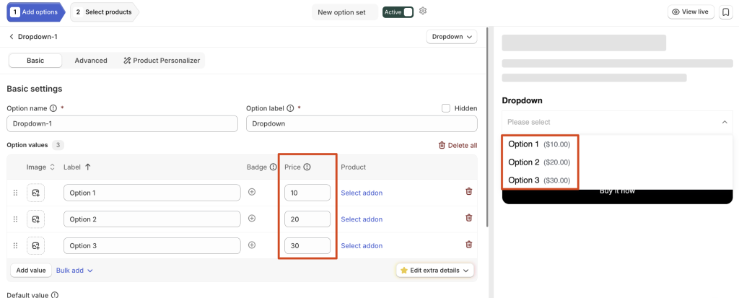The width and height of the screenshot is (739, 298).
Task: Edit the New option set name field
Action: click(344, 12)
